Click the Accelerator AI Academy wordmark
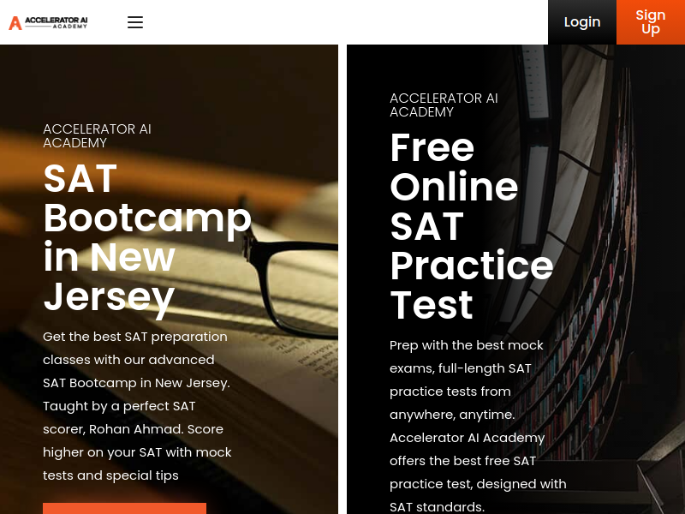Image resolution: width=685 pixels, height=514 pixels. pos(56,23)
